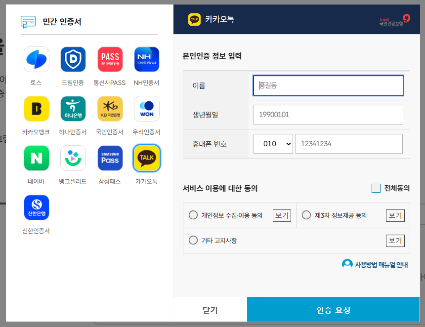Click the 신한인증서 label text

(x=36, y=231)
